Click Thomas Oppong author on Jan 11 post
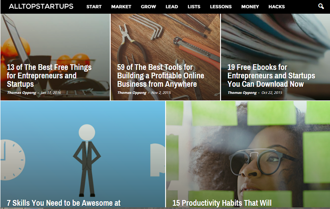 [21, 93]
